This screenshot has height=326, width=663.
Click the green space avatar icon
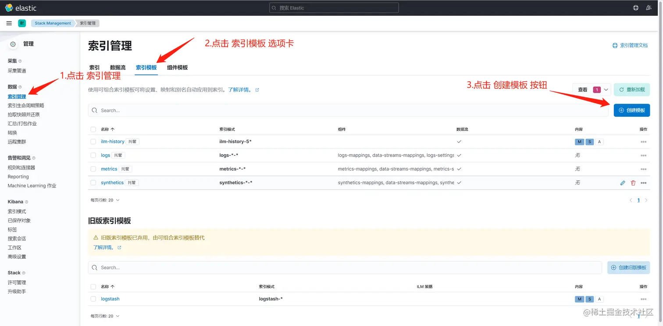22,23
